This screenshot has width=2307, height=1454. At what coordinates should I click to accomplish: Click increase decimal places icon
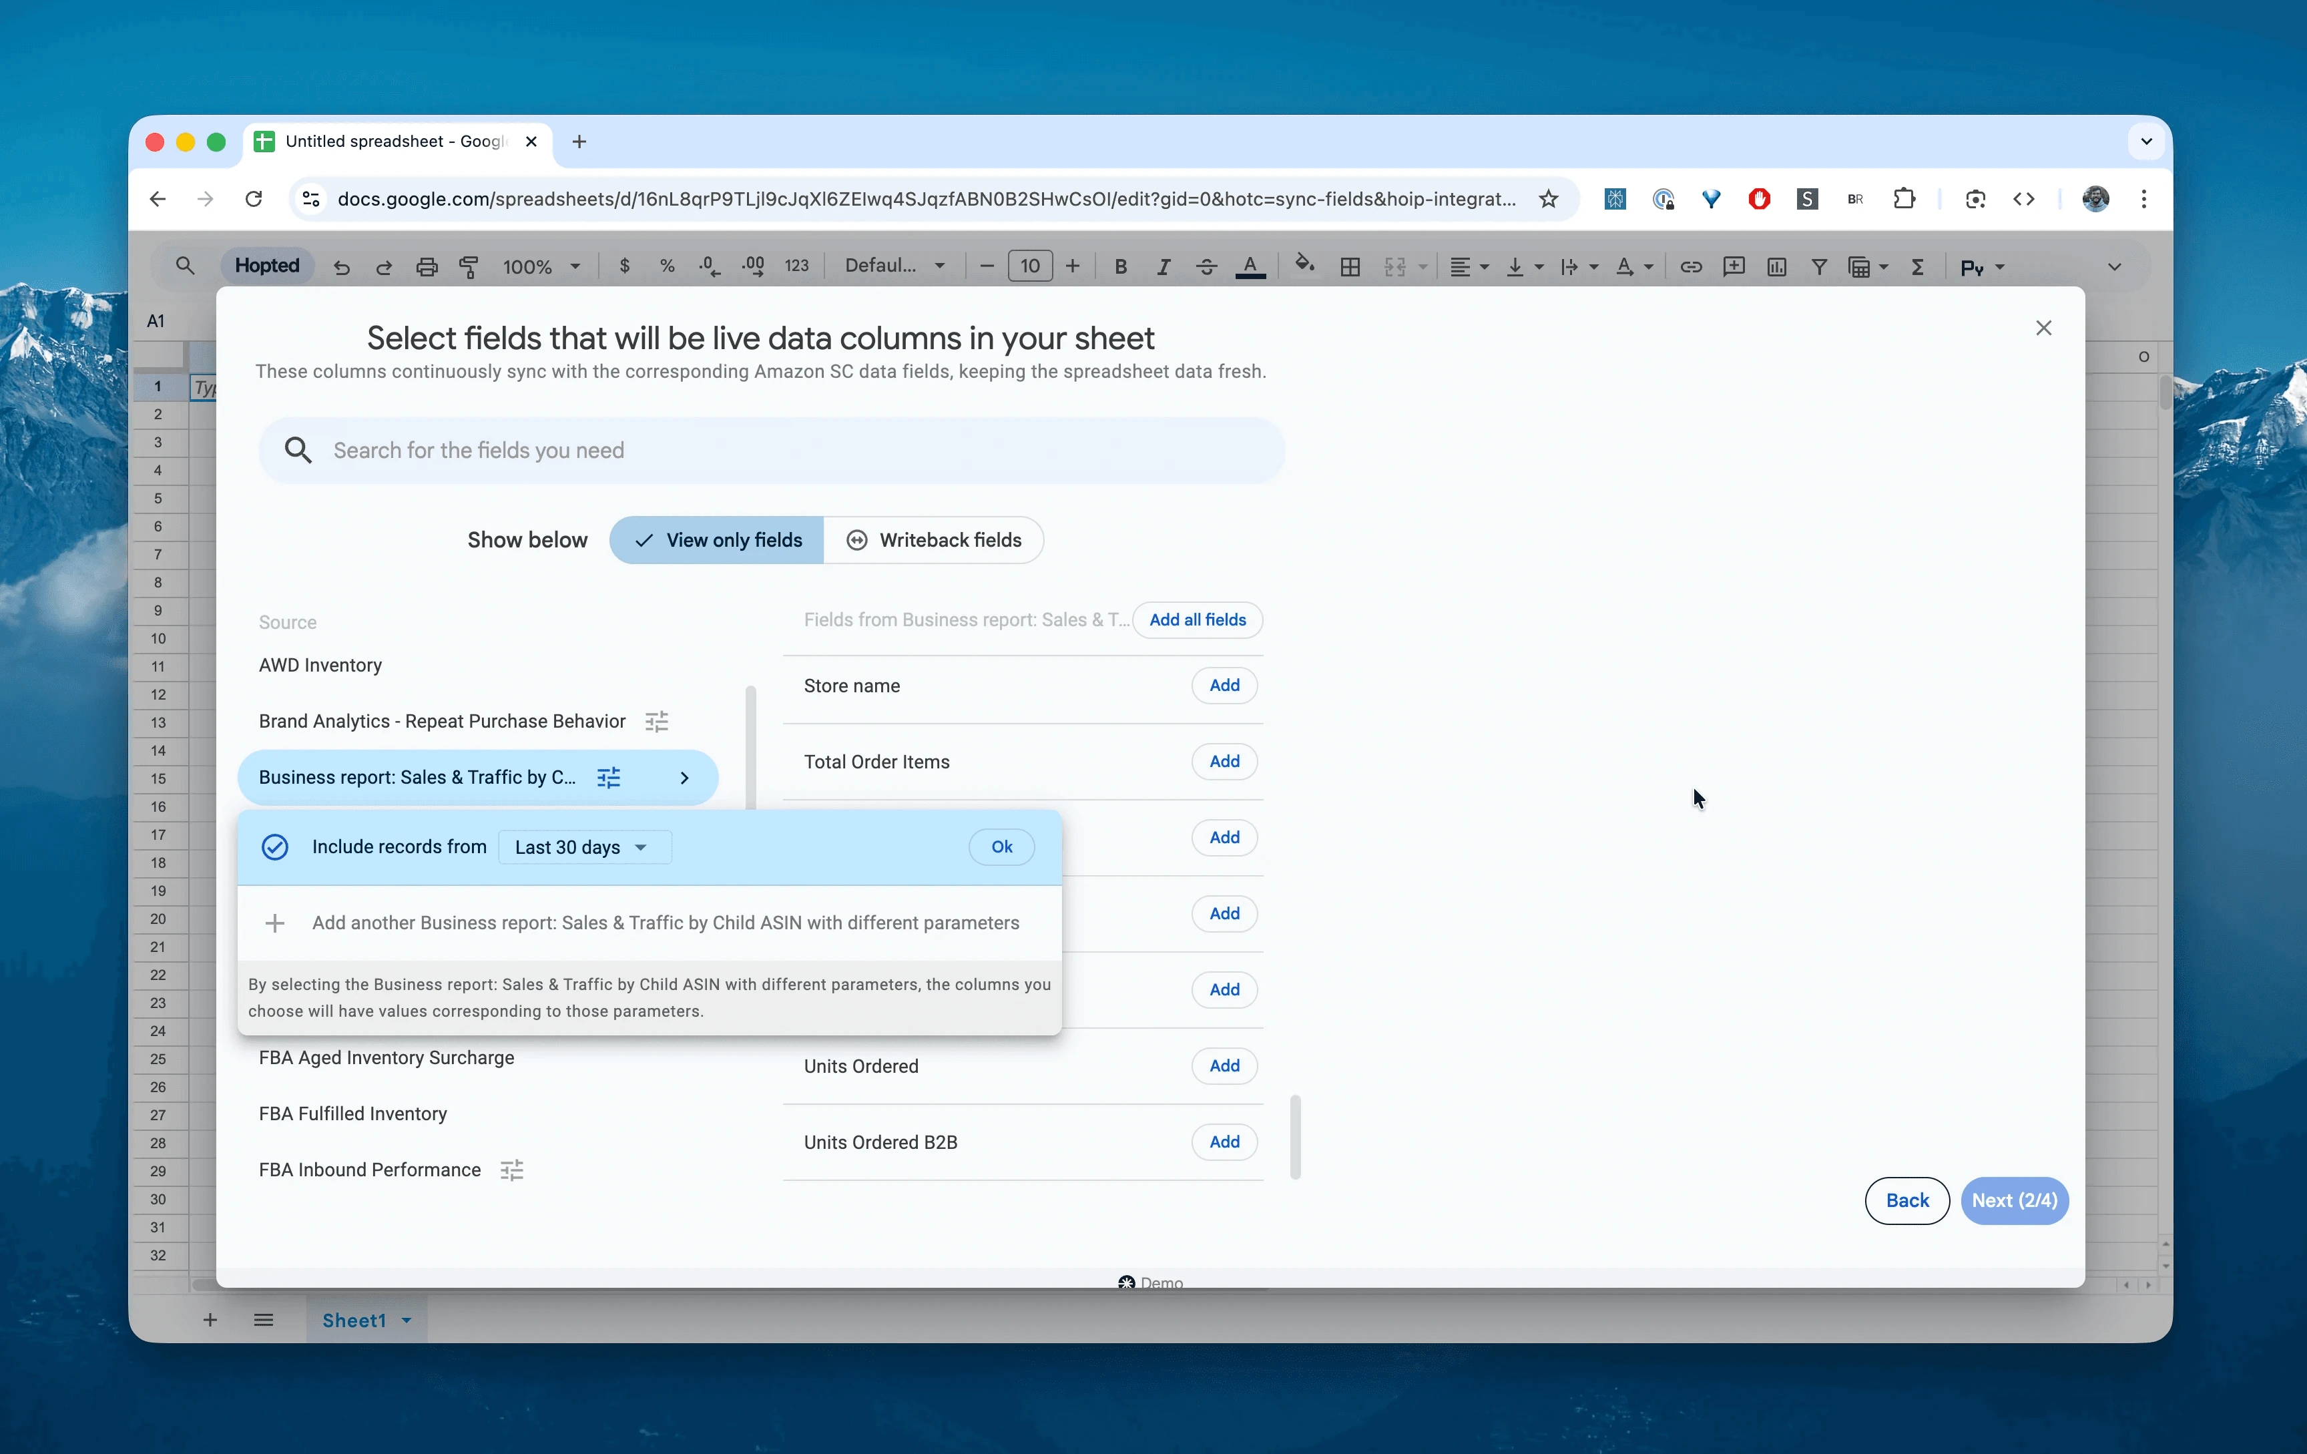coord(754,266)
